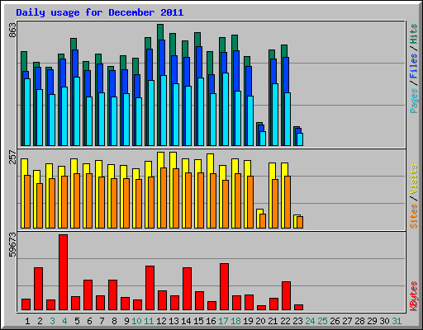Click day label 28 on the x-axis
This screenshot has width=423, height=330.
[359, 321]
